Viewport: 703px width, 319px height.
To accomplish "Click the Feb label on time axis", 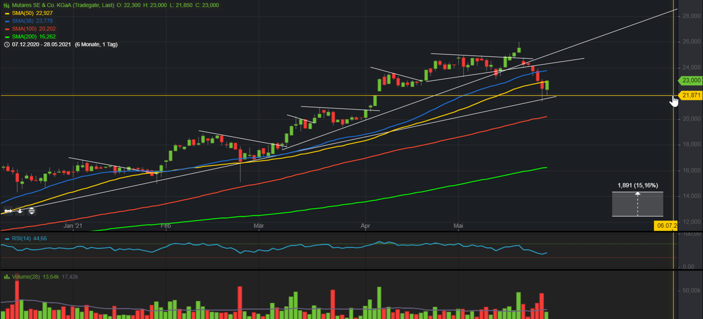I will [166, 226].
